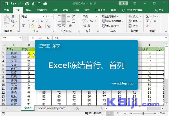The image size is (169, 116).
Task: Switch to 公式 ribbon tab
Action: (55, 10)
